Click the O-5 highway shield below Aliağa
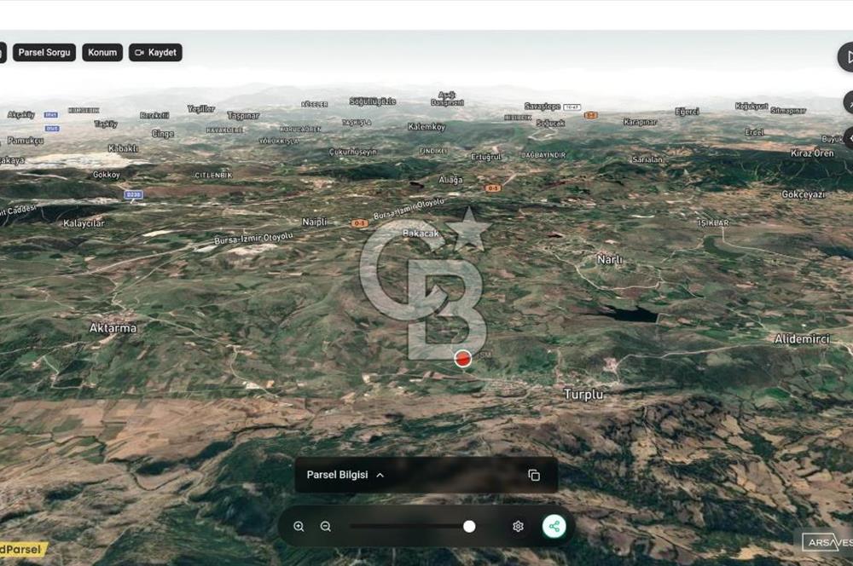Screen dimensions: 853x566 pos(492,188)
